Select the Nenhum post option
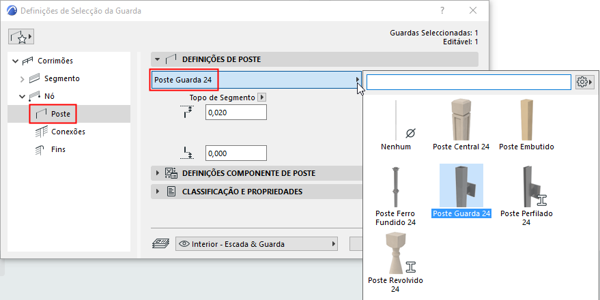The height and width of the screenshot is (300, 600). point(396,126)
